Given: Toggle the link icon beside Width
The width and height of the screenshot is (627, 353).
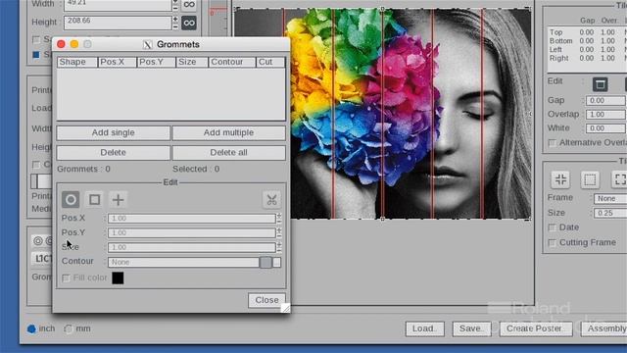Looking at the screenshot, I should tap(189, 5).
